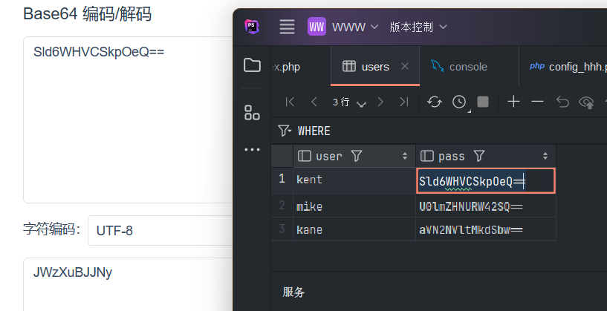
Task: Toggle sort order on the pass column
Action: click(545, 156)
